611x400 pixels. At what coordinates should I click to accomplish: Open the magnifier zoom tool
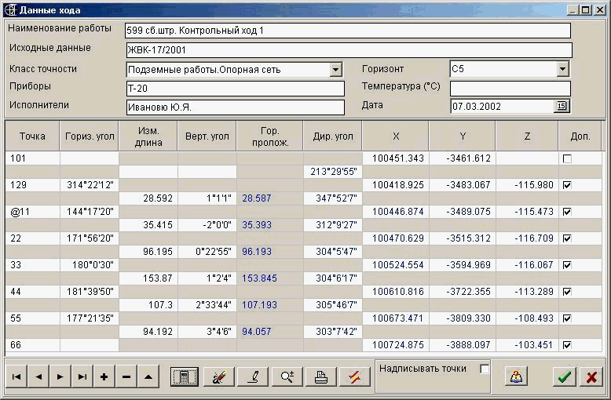click(x=287, y=376)
